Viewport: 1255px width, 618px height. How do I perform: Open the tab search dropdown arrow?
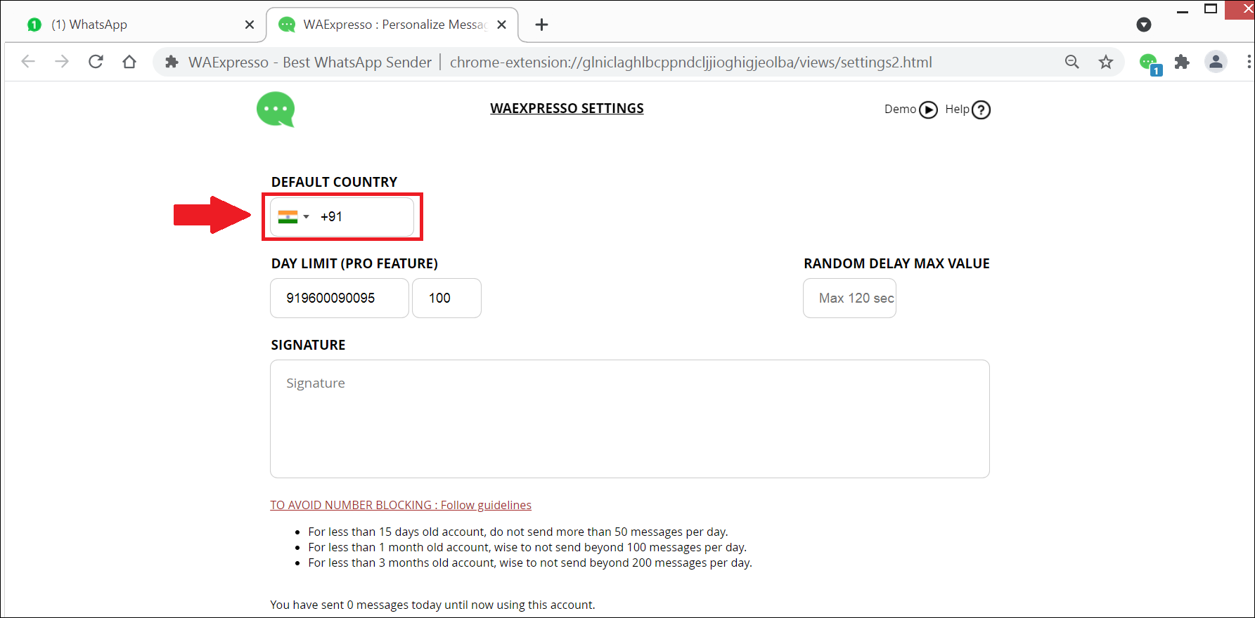pos(1144,25)
